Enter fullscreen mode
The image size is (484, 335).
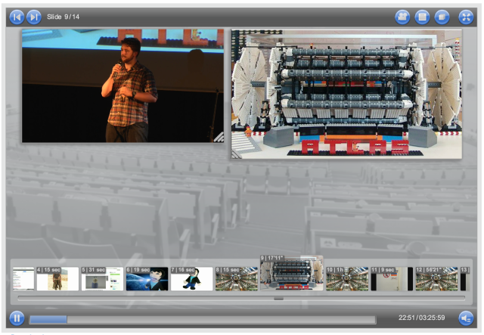[466, 17]
